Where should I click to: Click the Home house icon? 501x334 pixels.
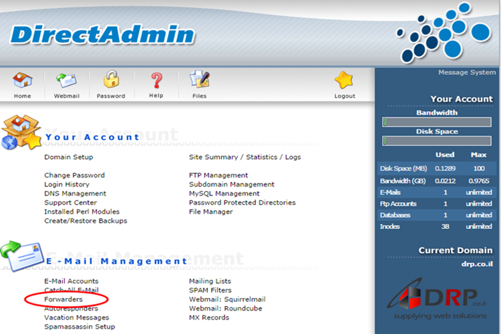point(22,81)
